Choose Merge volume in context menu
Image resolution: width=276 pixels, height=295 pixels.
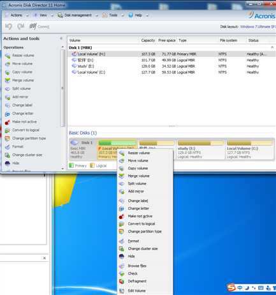click(x=145, y=176)
